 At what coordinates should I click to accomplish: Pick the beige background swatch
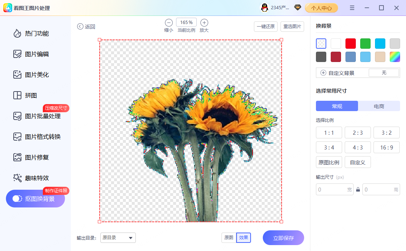tap(380, 57)
